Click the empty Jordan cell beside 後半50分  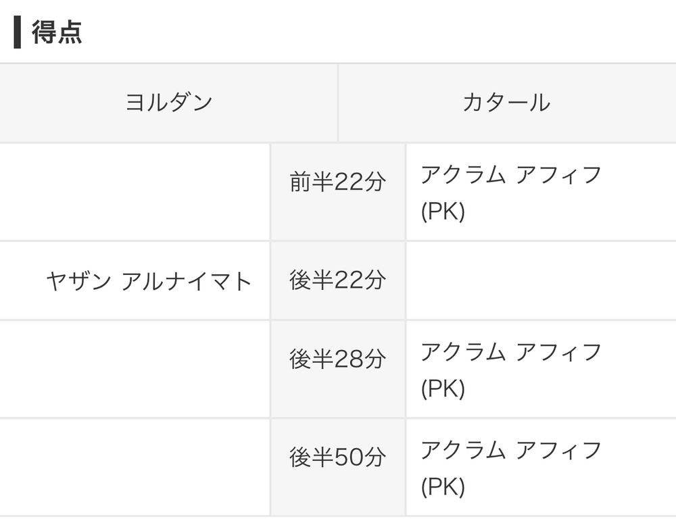[x=135, y=468]
